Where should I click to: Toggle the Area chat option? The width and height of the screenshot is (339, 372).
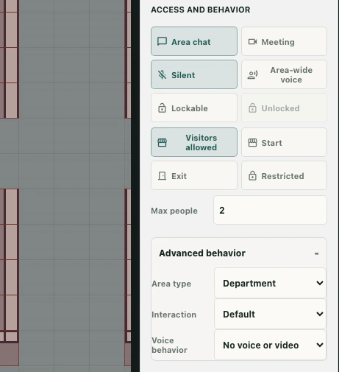pos(194,41)
